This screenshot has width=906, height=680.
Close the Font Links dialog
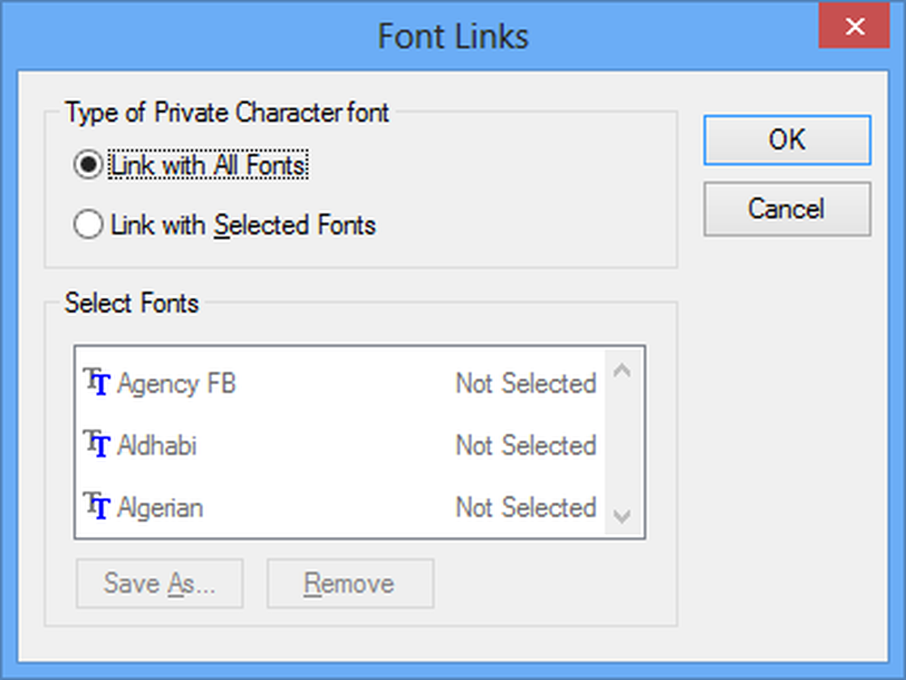854,26
